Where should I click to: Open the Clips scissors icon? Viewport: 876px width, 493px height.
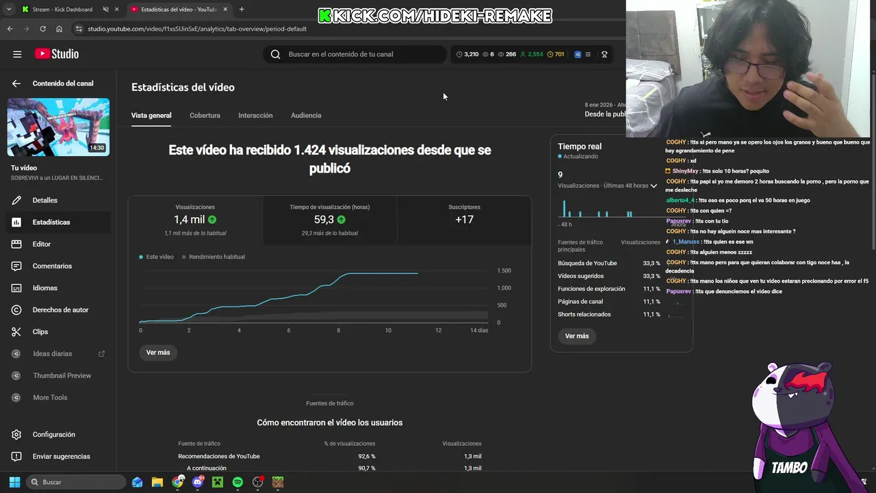point(16,332)
